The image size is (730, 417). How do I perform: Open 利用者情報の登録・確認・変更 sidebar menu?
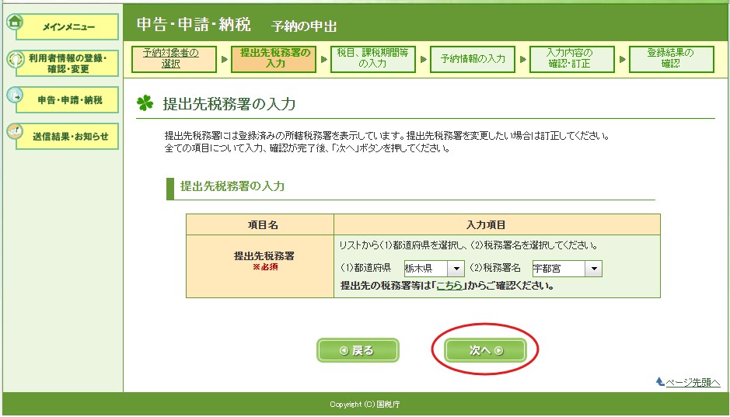point(68,64)
